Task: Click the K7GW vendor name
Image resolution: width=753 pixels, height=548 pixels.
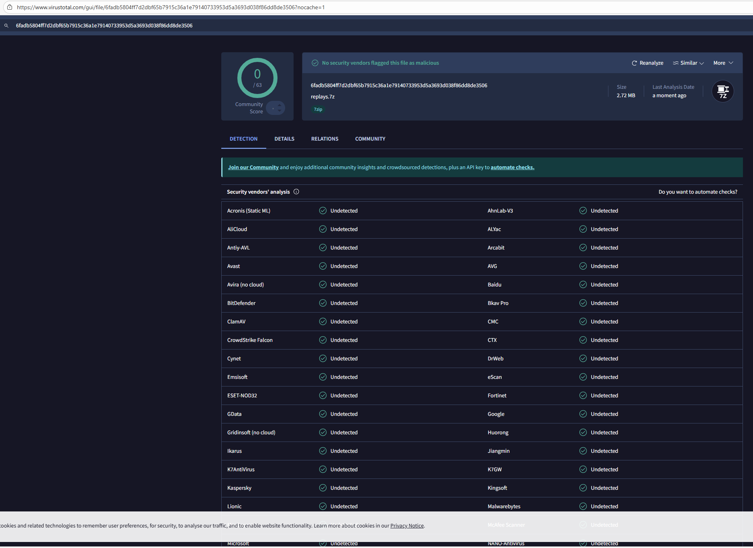Action: click(495, 469)
